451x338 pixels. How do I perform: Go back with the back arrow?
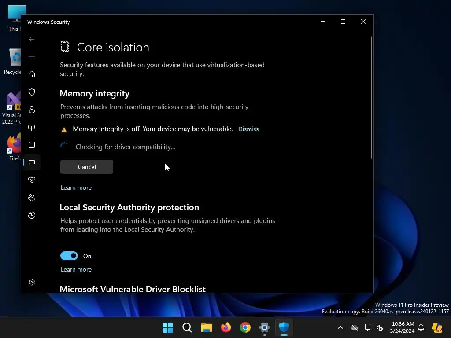(32, 39)
